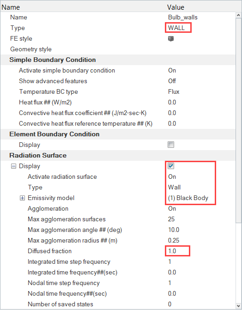The height and width of the screenshot is (310, 242).
Task: Select the Geometry style row
Action: coord(118,49)
